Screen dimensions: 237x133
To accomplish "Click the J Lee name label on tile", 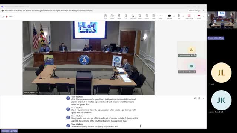I will pos(184,55).
